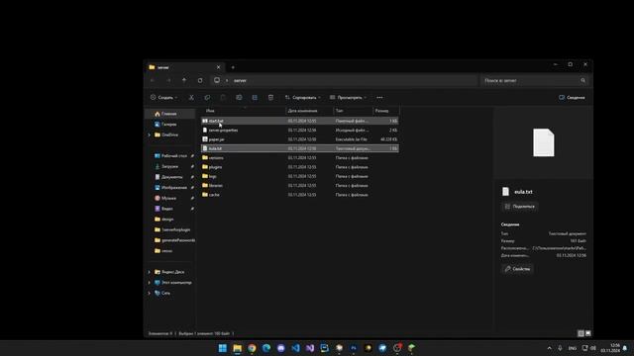Add a new tab with plus button
634x356 pixels.
coord(233,67)
